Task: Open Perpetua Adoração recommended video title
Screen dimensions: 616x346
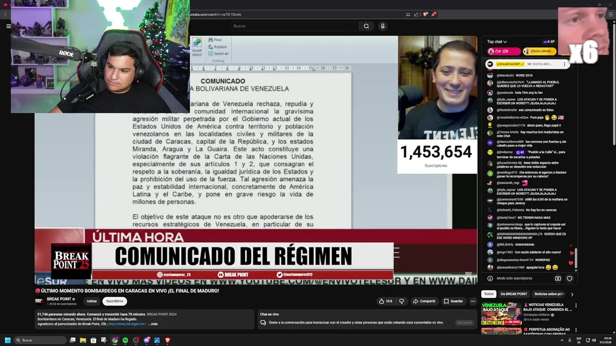Action: 548,332
